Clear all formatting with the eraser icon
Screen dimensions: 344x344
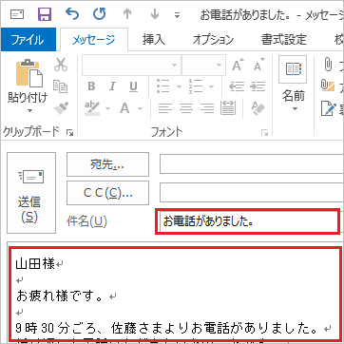[x=258, y=108]
